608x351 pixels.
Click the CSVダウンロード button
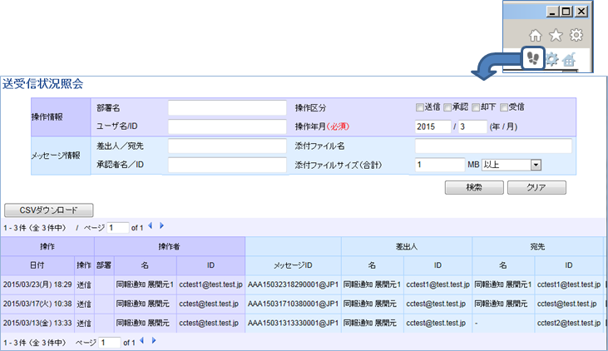coord(49,210)
